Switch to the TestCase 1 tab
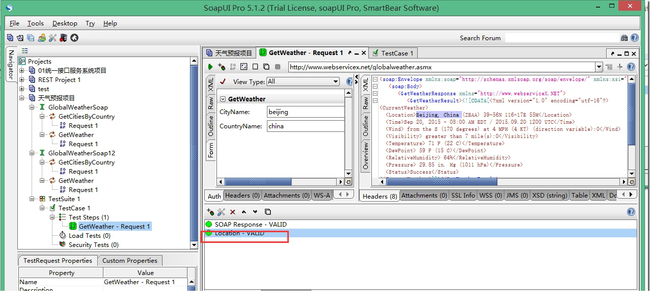Image resolution: width=650 pixels, height=302 pixels. 394,53
